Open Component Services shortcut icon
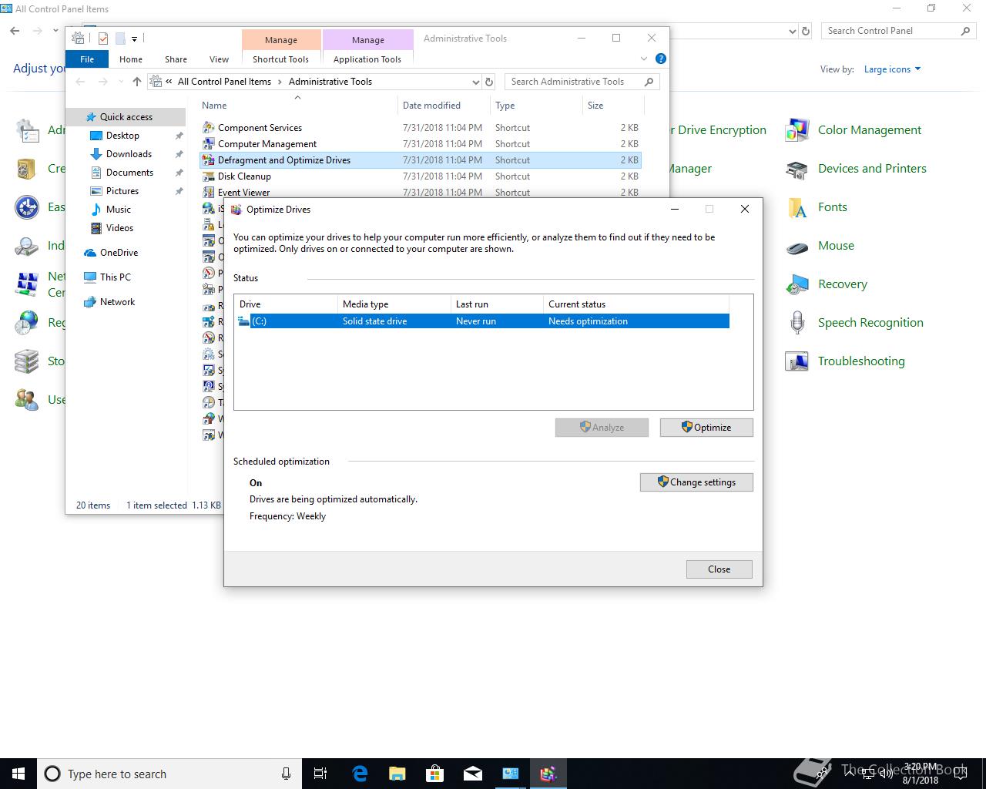 tap(208, 128)
